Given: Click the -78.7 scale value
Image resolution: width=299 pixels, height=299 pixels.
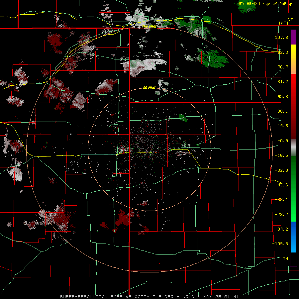Looking at the screenshot, I should click(x=281, y=215).
